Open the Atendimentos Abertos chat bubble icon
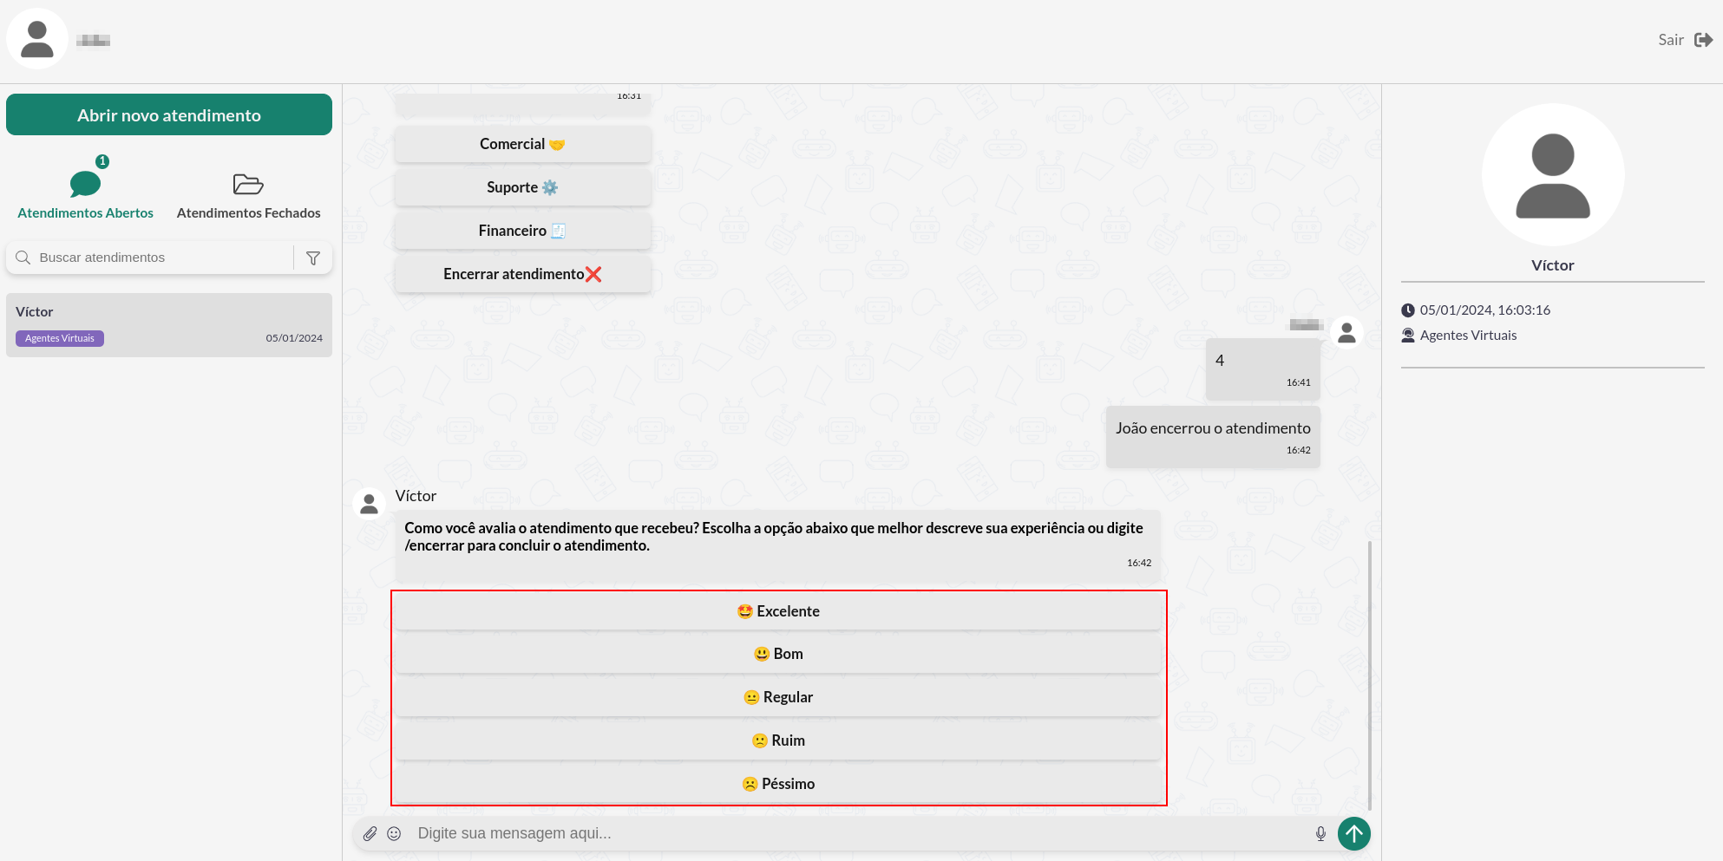 point(85,184)
